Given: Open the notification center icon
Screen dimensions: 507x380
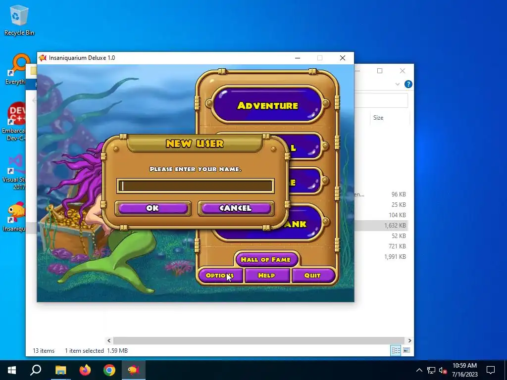Looking at the screenshot, I should coord(491,370).
